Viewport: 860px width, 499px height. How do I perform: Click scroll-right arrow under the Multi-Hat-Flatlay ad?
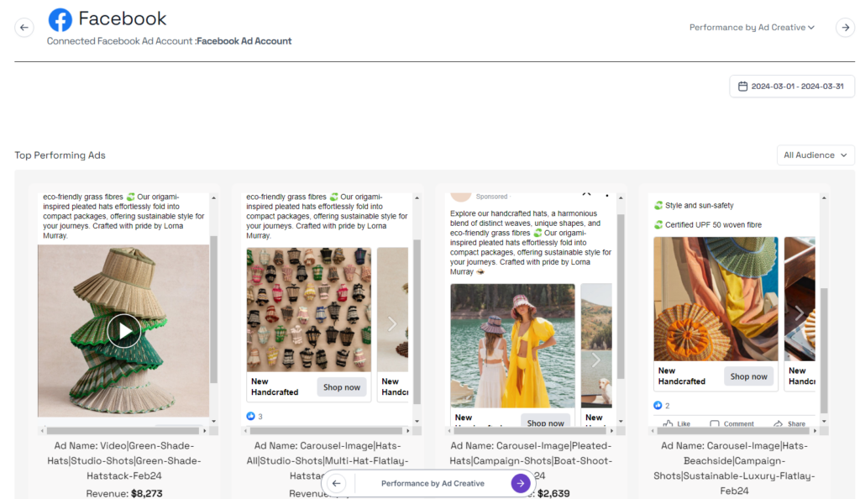(x=408, y=431)
